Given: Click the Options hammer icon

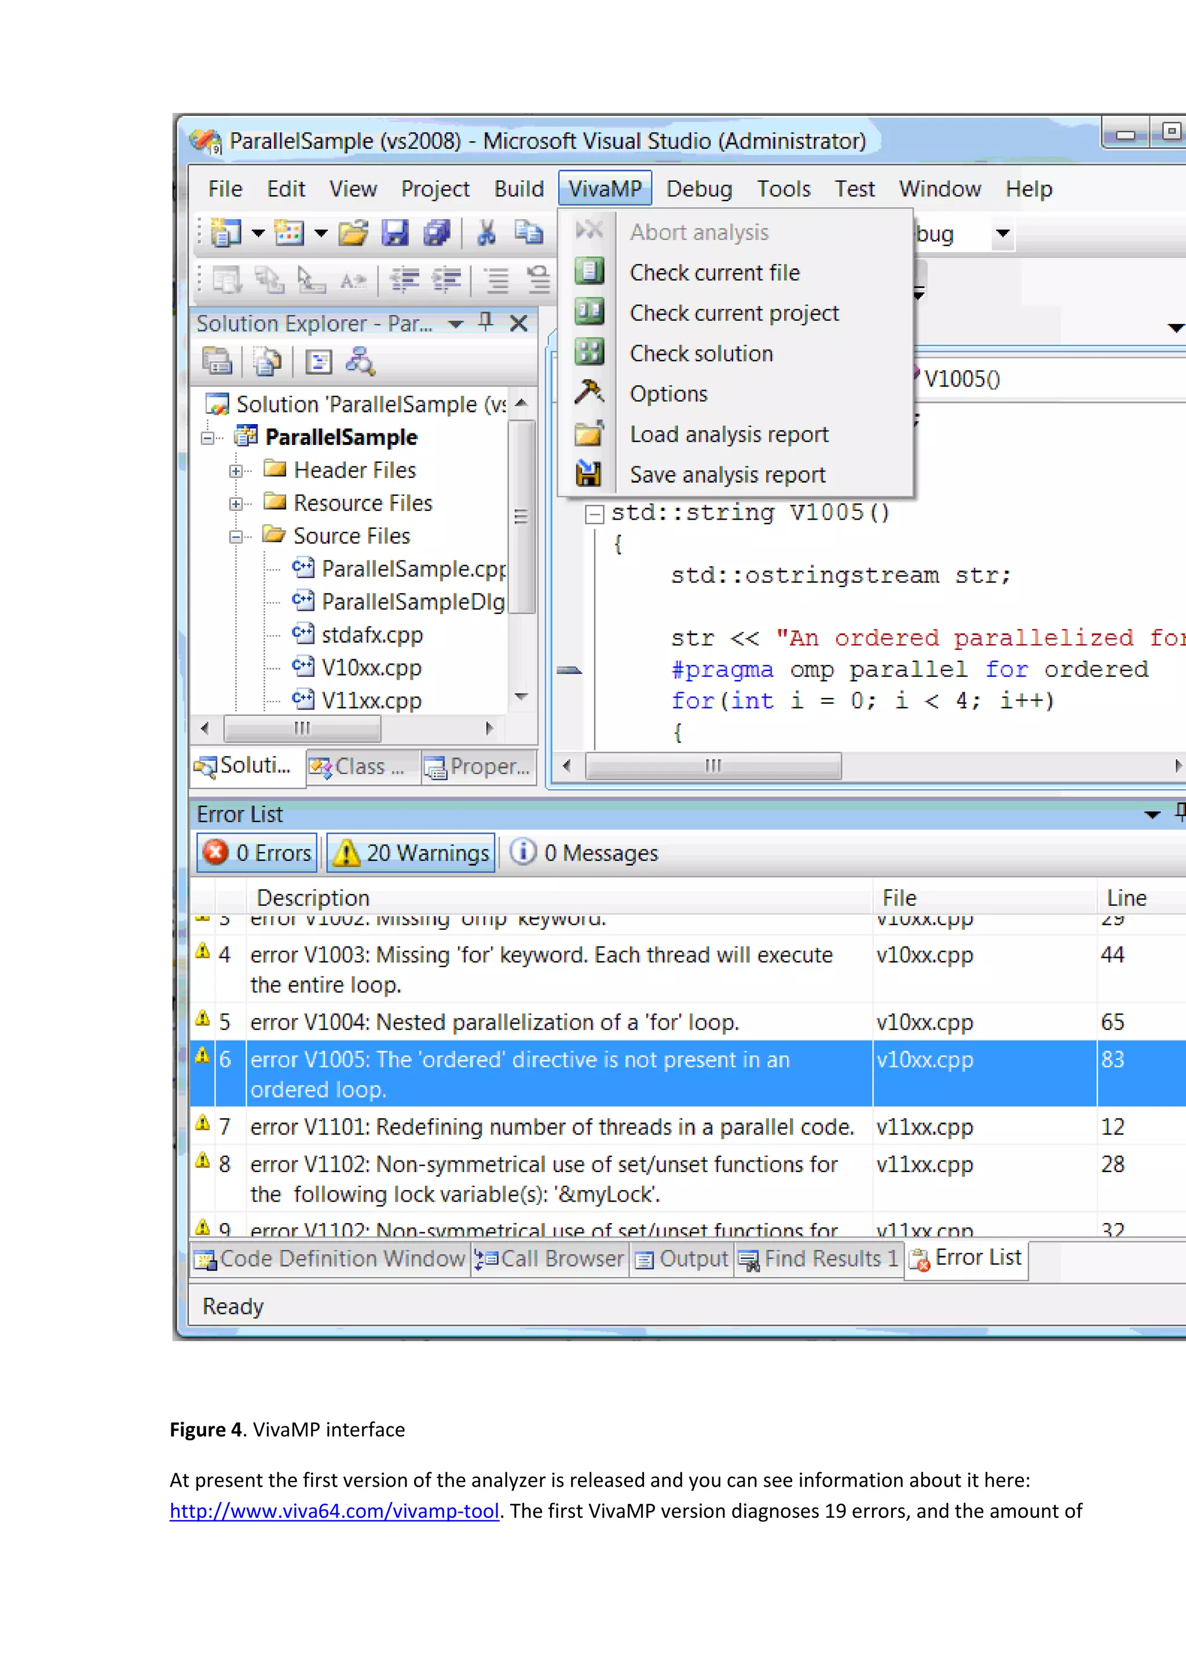Looking at the screenshot, I should click(589, 393).
